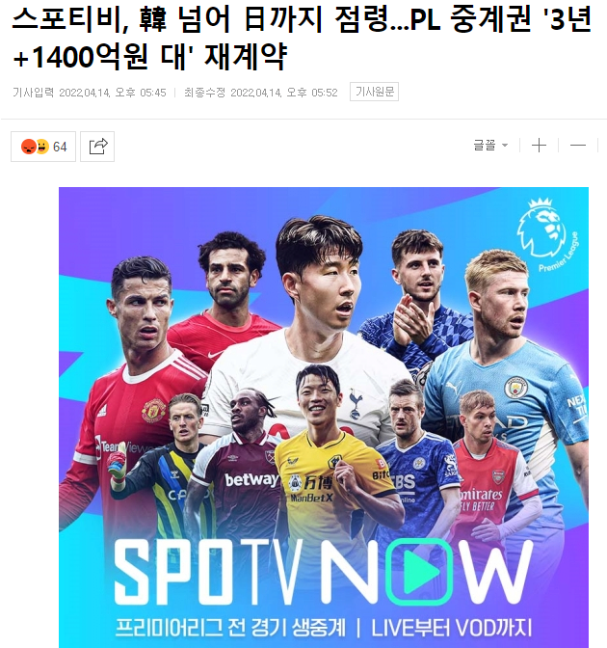Screen dimensions: 607x648
Task: Click the 기사원문 original article button
Action: coord(374,92)
